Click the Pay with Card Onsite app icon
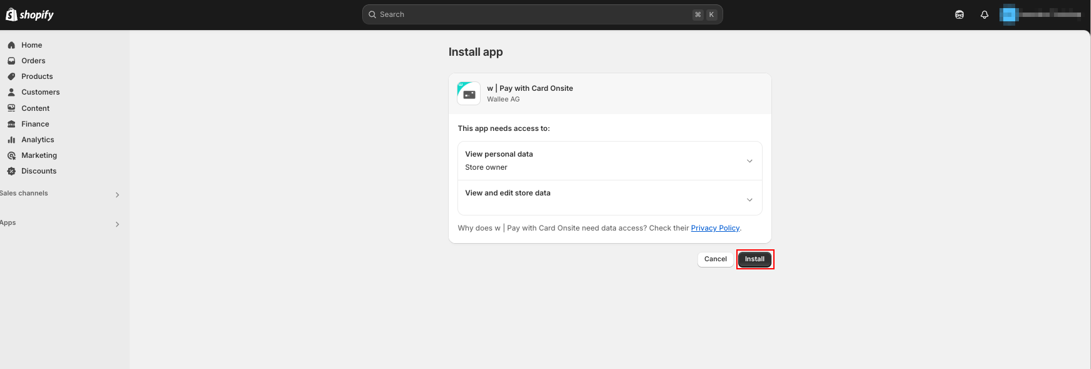 pos(469,93)
